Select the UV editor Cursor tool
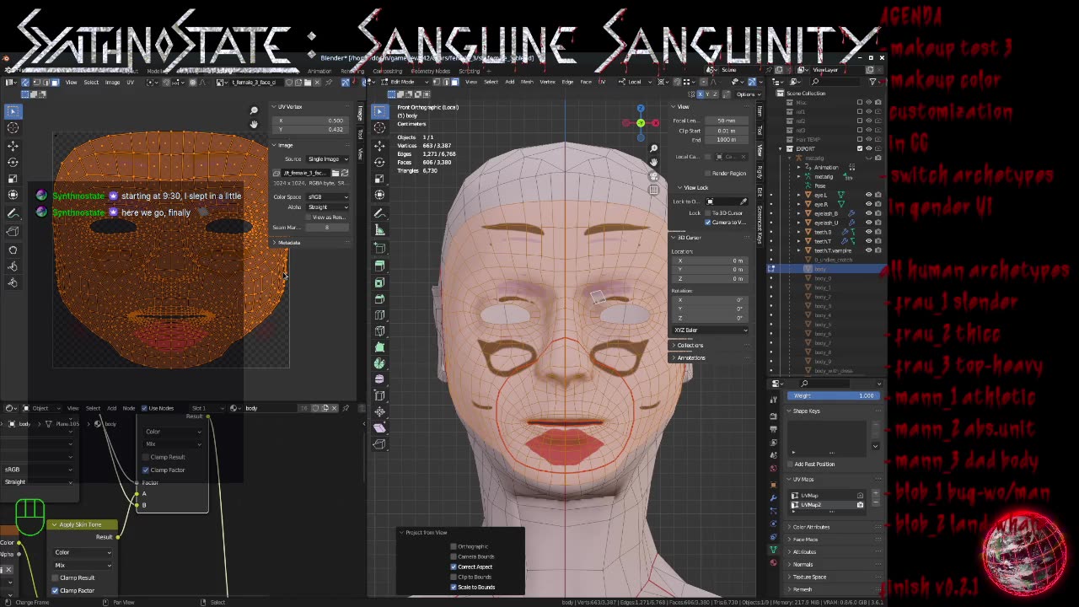 pyautogui.click(x=13, y=127)
